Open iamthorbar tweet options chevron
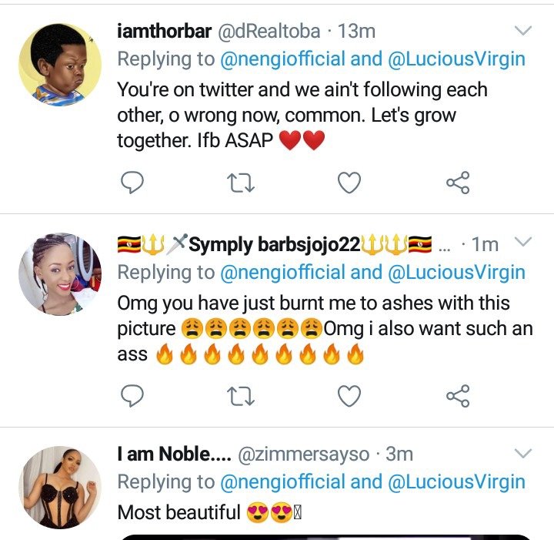The height and width of the screenshot is (540, 554). click(x=522, y=31)
